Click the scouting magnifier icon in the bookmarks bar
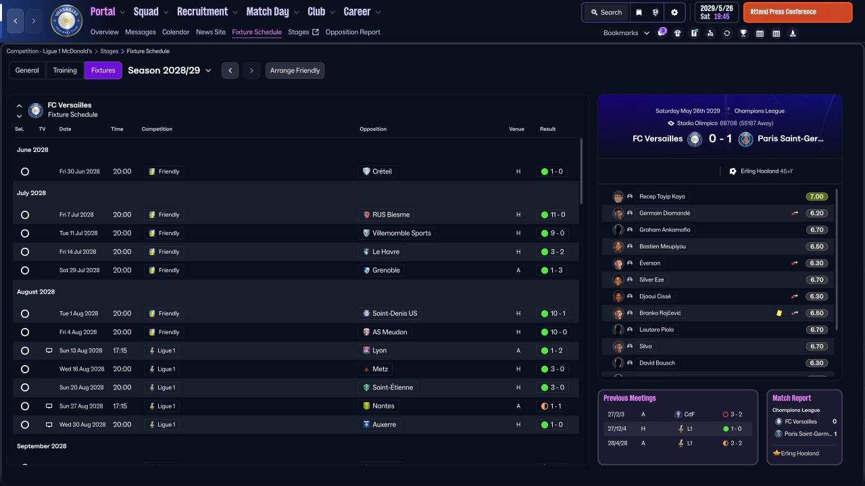This screenshot has width=865, height=486. (x=710, y=33)
